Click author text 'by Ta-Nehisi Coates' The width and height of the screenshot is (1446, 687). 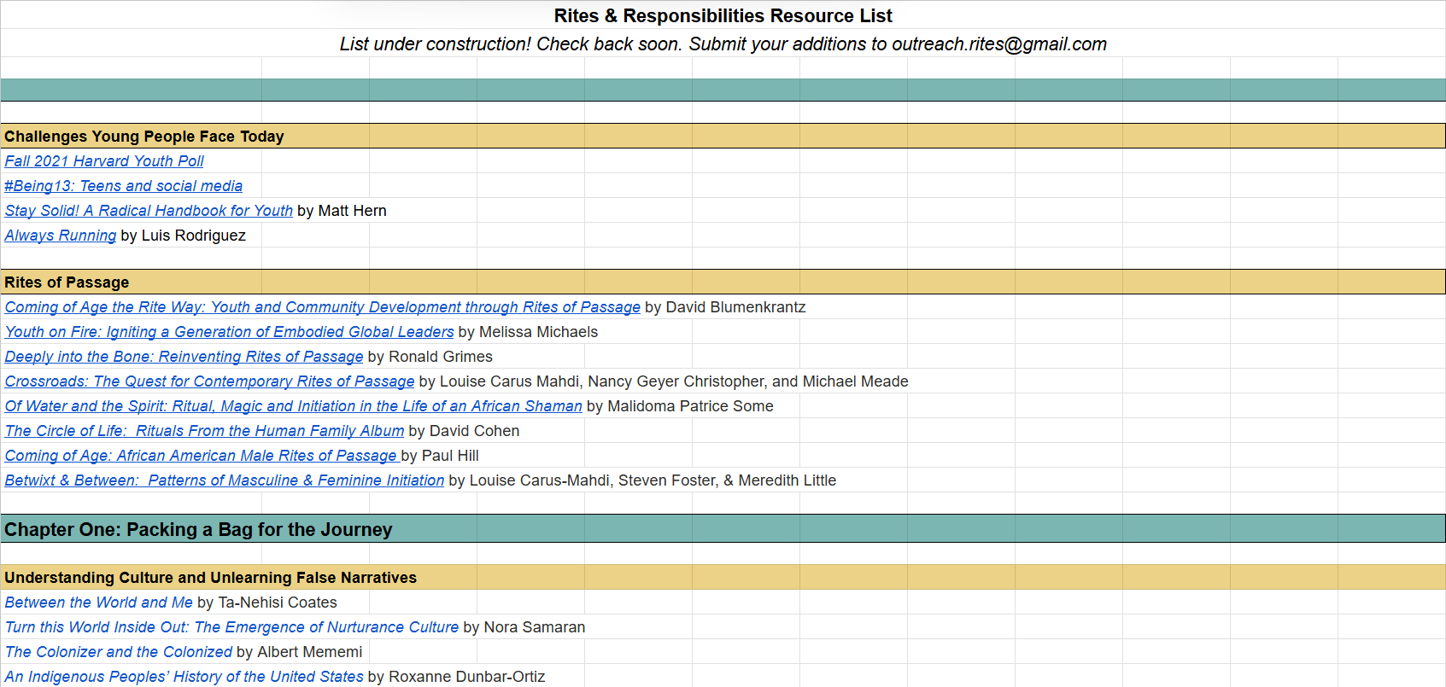[x=267, y=603]
